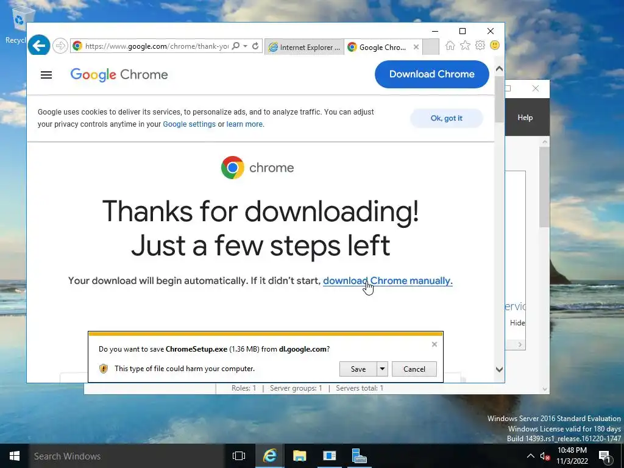Open the Windows Start menu
Viewport: 624px width, 468px height.
[x=15, y=456]
